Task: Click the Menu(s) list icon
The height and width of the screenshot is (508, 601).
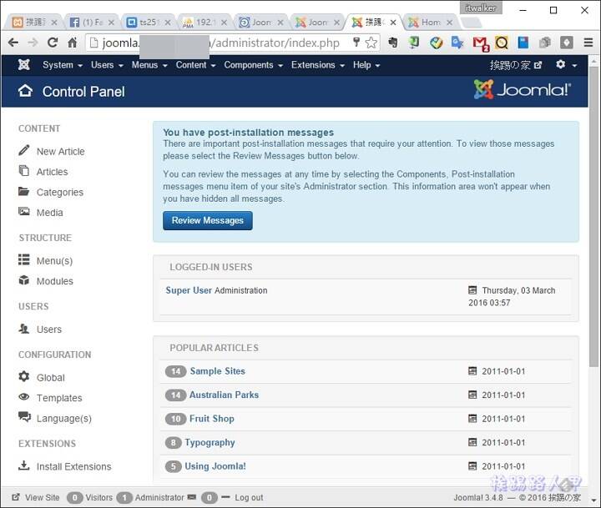Action: point(23,259)
